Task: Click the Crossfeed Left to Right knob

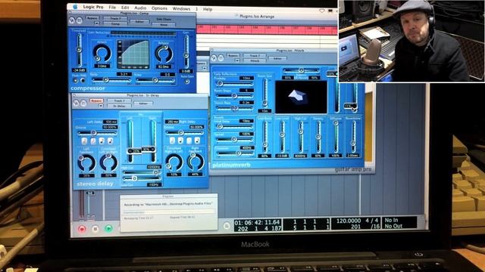Action: (108, 162)
